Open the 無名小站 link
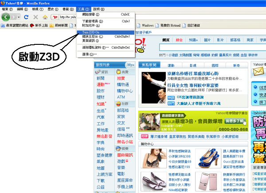 click(x=125, y=142)
